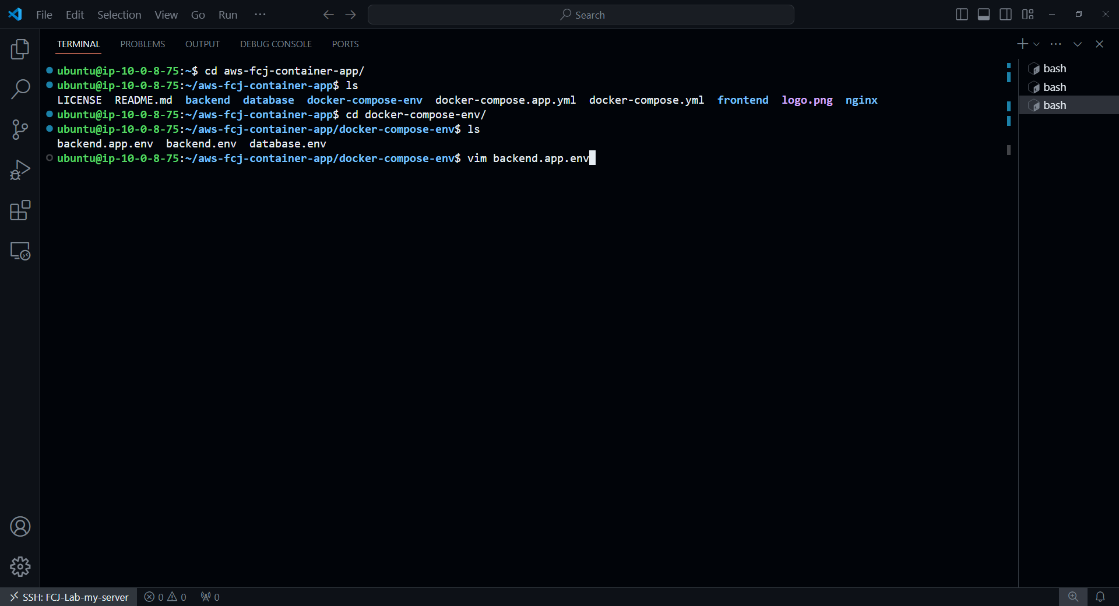
Task: Select the third bash terminal
Action: [1068, 105]
